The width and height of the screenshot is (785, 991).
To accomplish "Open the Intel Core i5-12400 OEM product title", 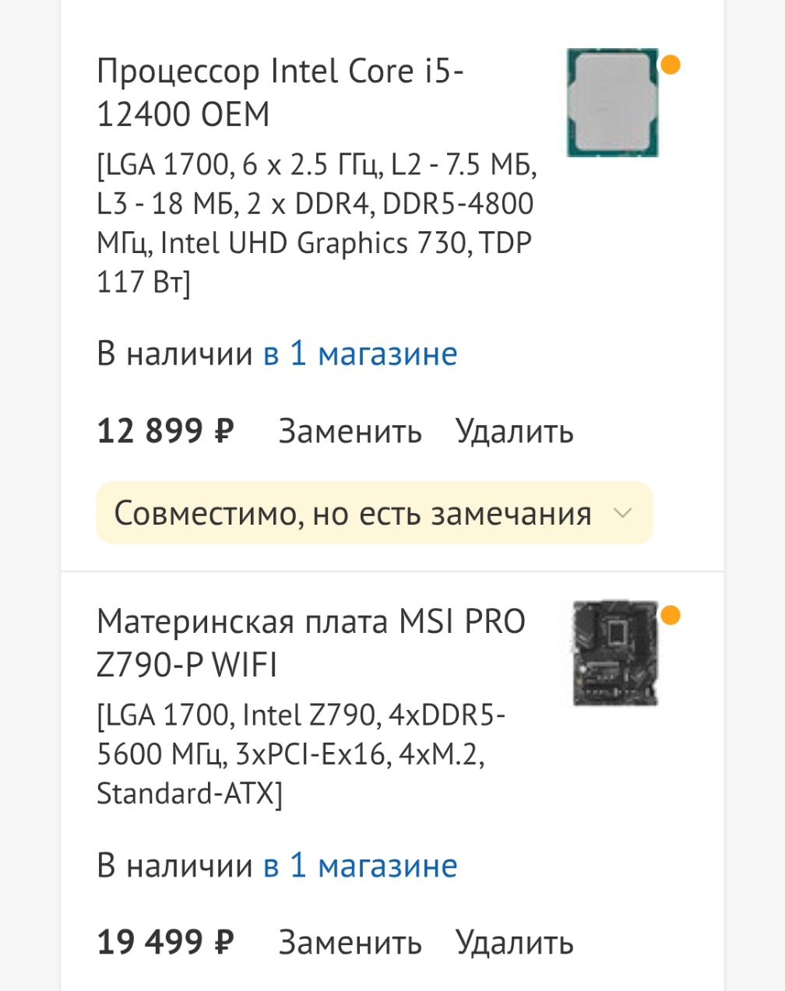I will tap(280, 93).
